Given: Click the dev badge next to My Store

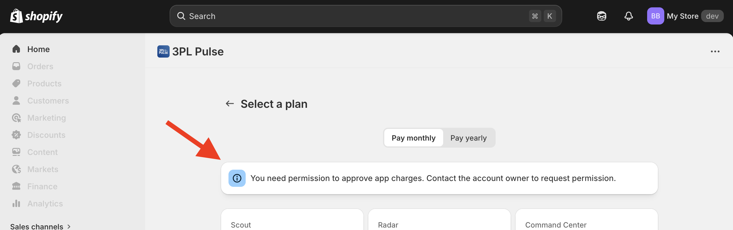Looking at the screenshot, I should [x=712, y=16].
